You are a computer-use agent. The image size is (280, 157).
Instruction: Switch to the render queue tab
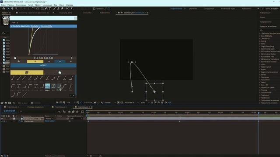(x=35, y=107)
